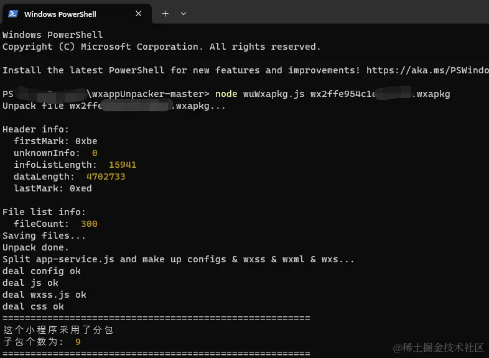Click the wuWxapkg.js argument in the command
The width and height of the screenshot is (489, 358).
pyautogui.click(x=274, y=94)
